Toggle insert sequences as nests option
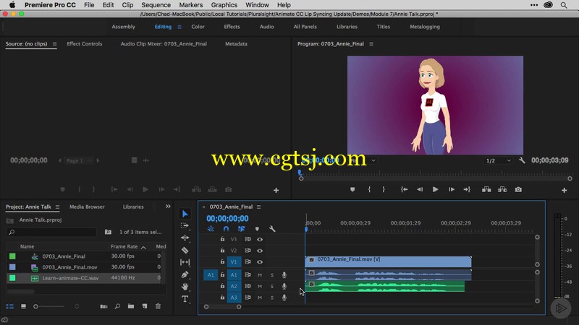Viewport: 579px width, 325px height. coord(211,229)
